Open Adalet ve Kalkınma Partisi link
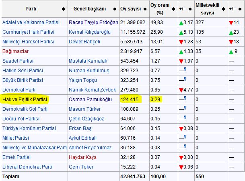The height and width of the screenshot is (181, 245). [x=31, y=22]
